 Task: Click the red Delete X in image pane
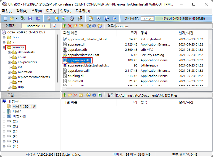coord(70,26)
